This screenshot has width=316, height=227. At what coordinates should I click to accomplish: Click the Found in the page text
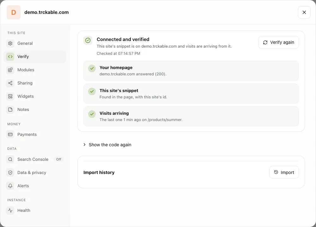coord(133,97)
